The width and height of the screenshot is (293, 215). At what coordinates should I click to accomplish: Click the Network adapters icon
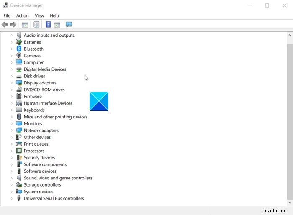[19, 130]
